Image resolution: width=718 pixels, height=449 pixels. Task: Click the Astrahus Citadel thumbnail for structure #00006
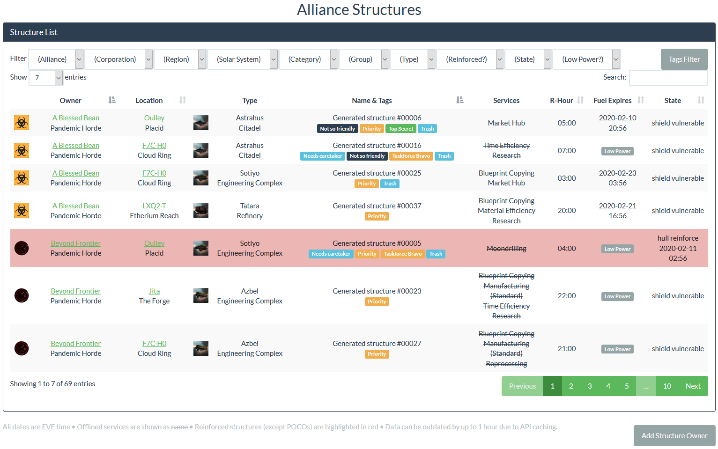point(201,123)
